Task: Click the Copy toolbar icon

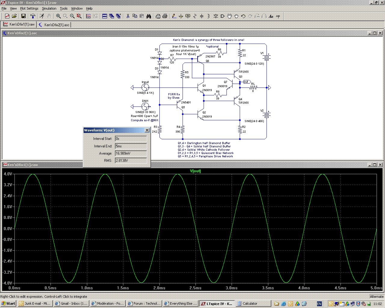Action: [135, 16]
